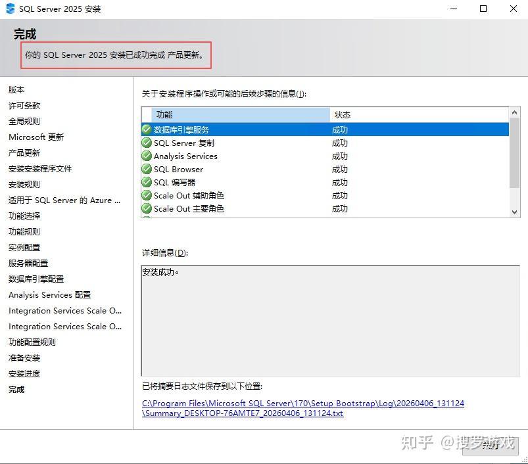Maximize the SQL Server 2025 安装 window
The height and width of the screenshot is (464, 528).
[483, 9]
